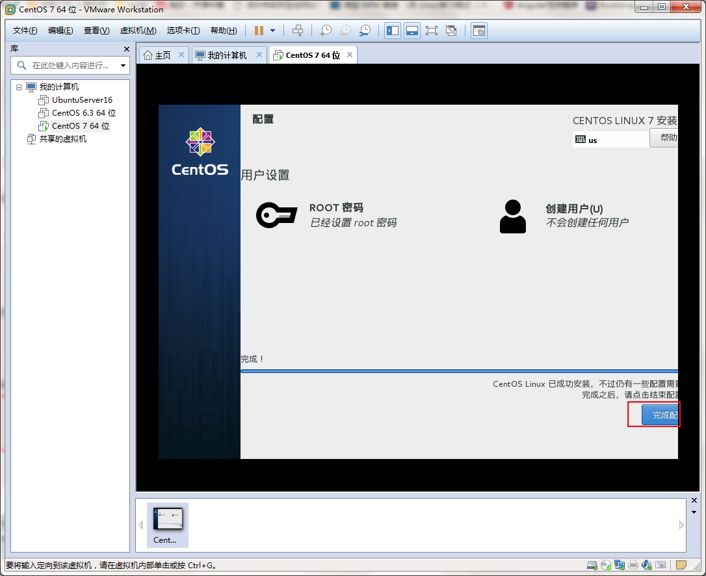The height and width of the screenshot is (576, 706).
Task: Open the 虚拟机(M) menu
Action: click(x=138, y=31)
